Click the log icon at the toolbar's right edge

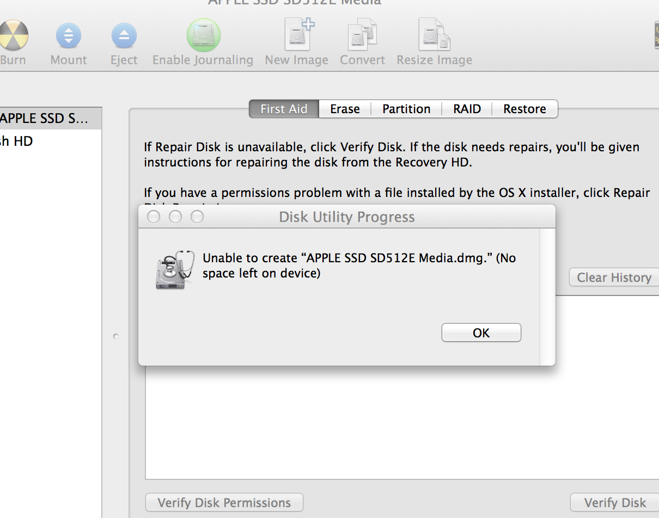(656, 36)
